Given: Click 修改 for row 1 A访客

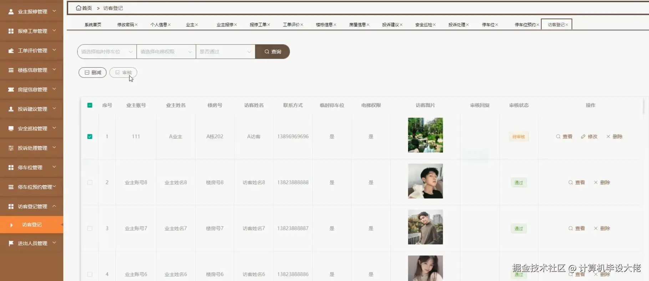Looking at the screenshot, I should tap(589, 136).
